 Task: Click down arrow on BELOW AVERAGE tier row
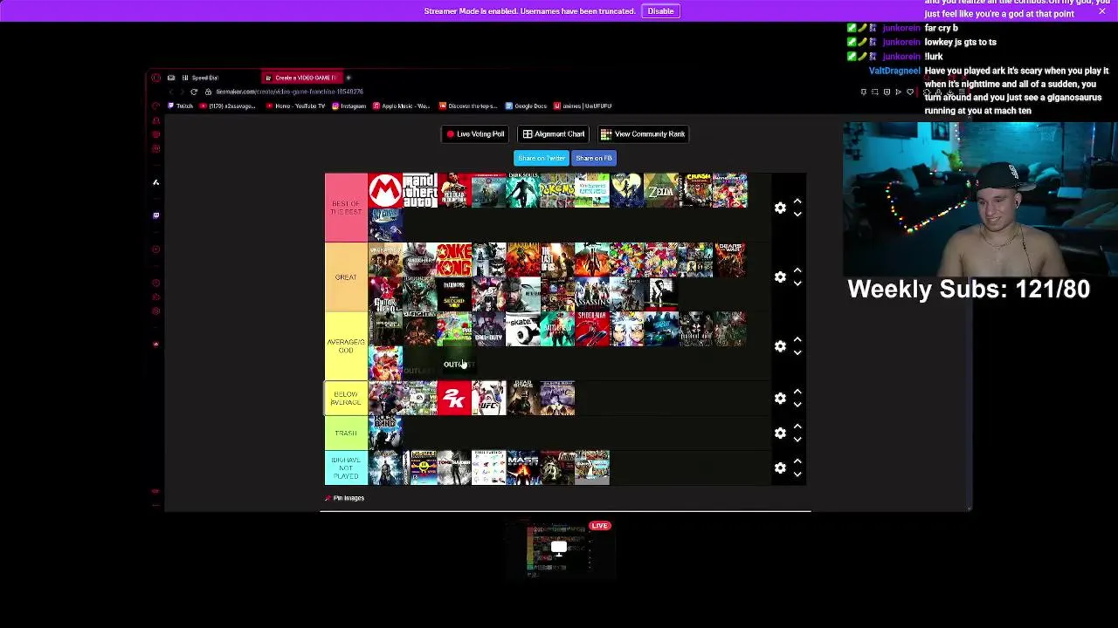point(797,404)
